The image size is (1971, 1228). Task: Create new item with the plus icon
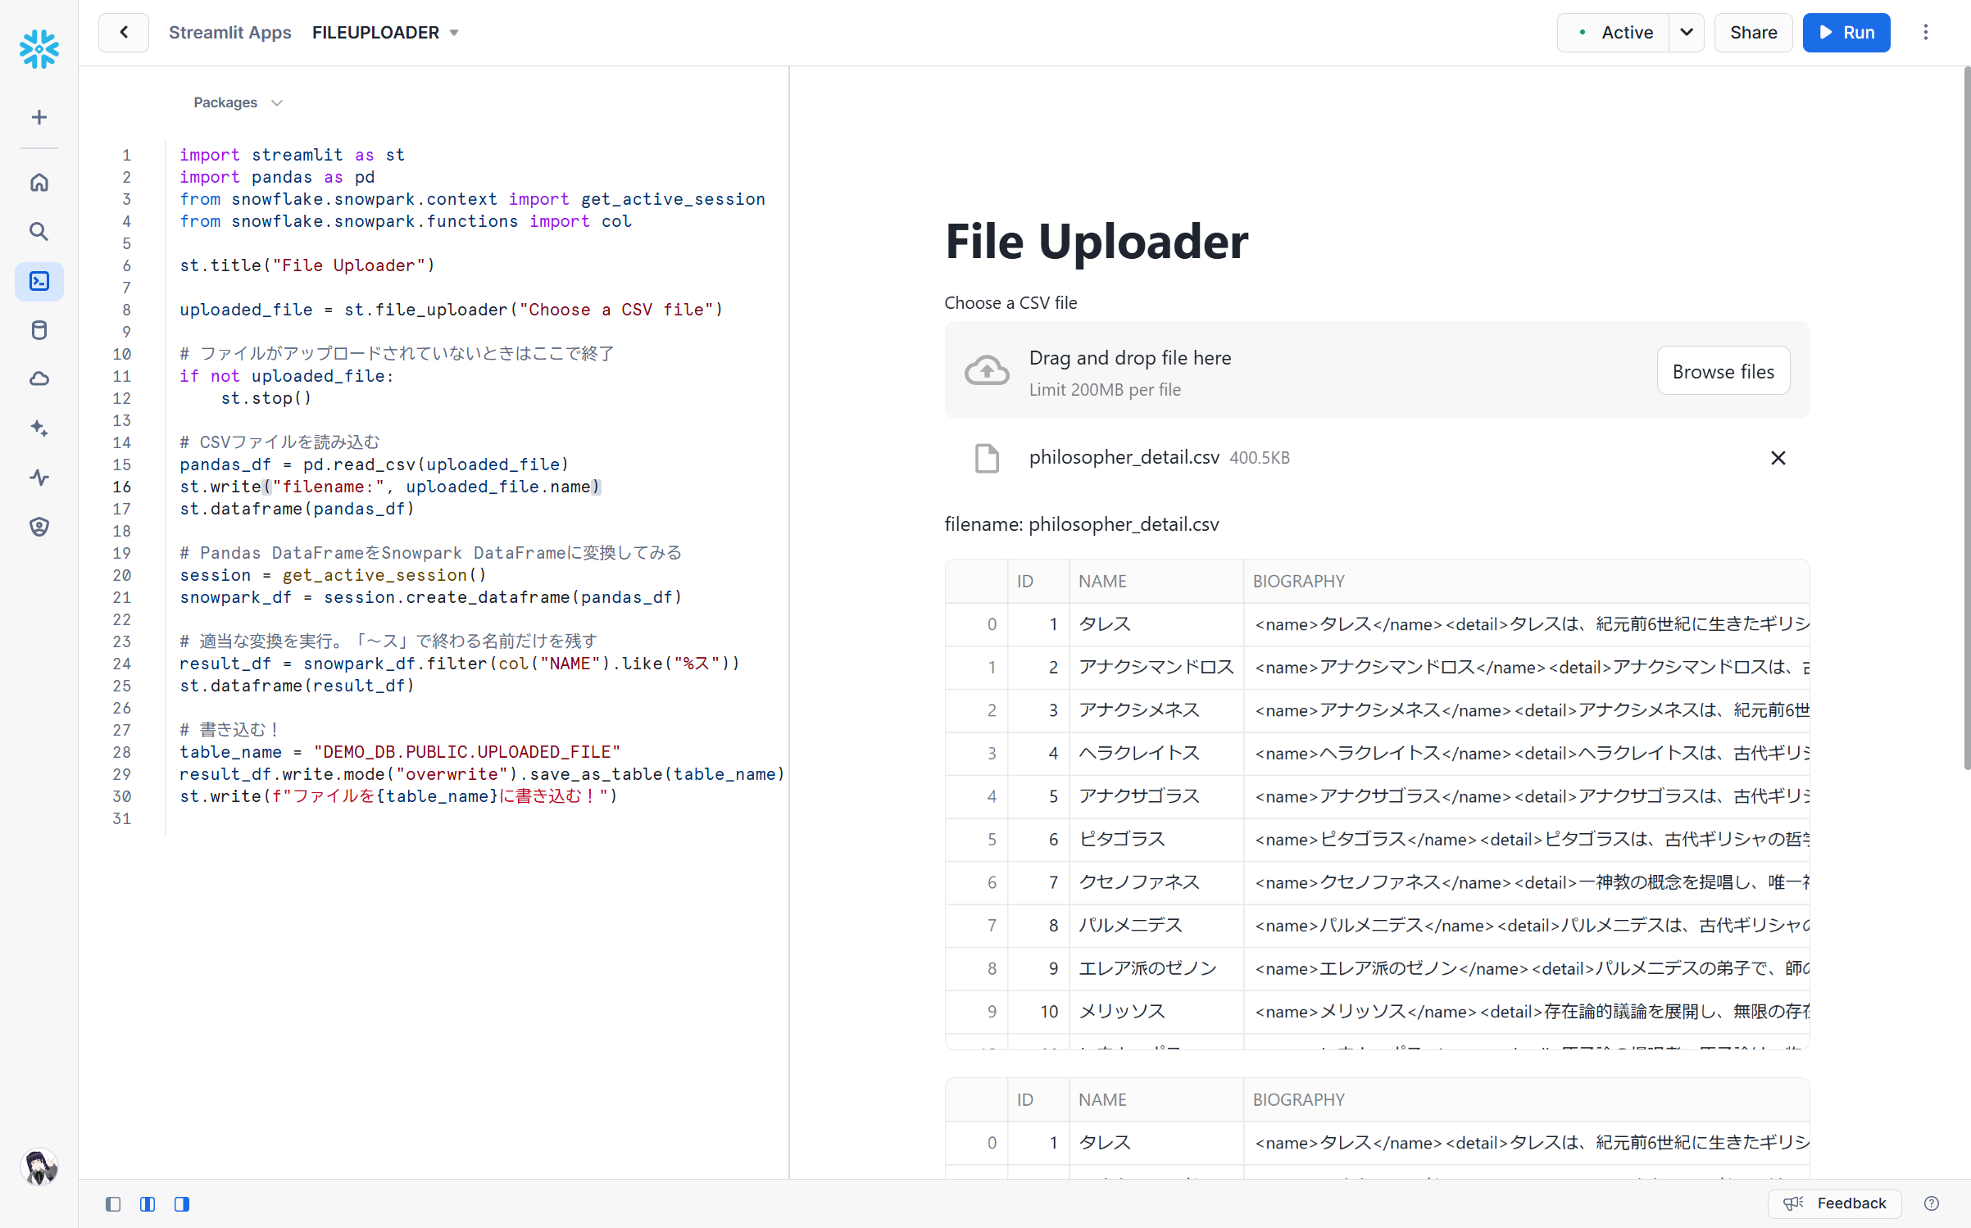click(39, 116)
